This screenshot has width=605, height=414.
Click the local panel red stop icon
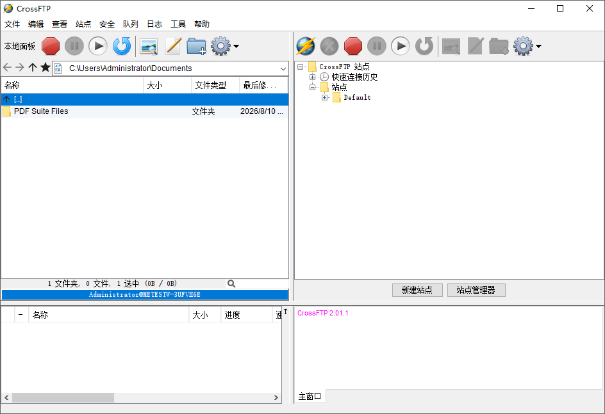pyautogui.click(x=51, y=46)
